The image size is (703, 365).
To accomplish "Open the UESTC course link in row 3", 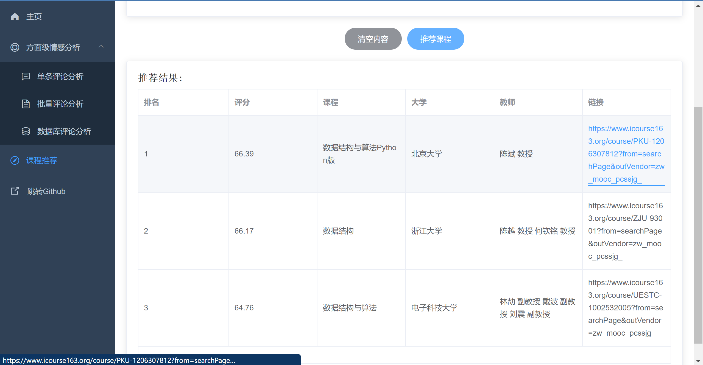I will 625,308.
